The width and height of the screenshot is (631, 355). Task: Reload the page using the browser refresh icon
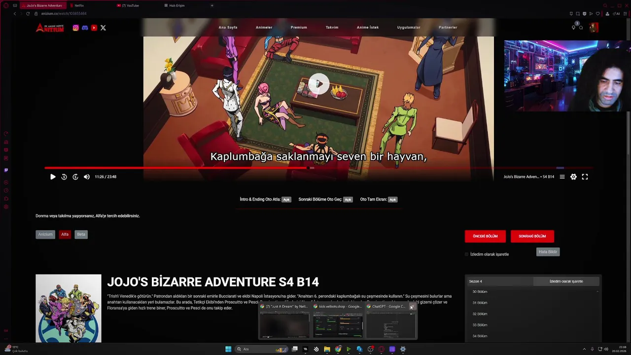(x=28, y=13)
